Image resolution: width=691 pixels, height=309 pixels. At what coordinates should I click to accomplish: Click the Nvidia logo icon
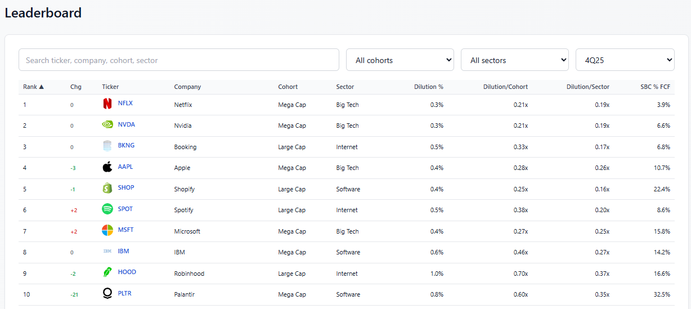tap(107, 124)
